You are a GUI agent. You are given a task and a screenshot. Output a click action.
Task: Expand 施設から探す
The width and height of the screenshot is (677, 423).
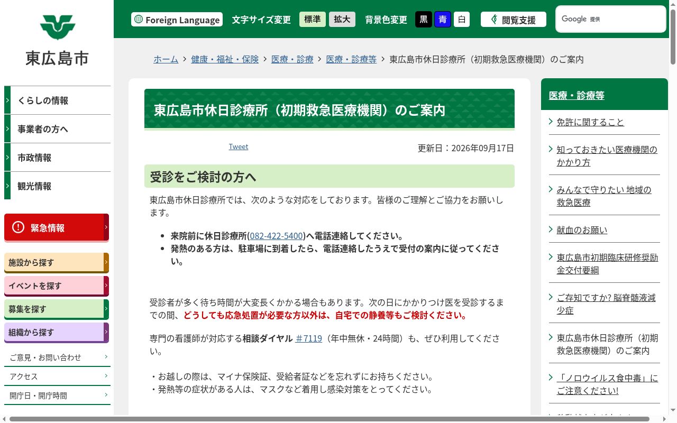pyautogui.click(x=57, y=262)
